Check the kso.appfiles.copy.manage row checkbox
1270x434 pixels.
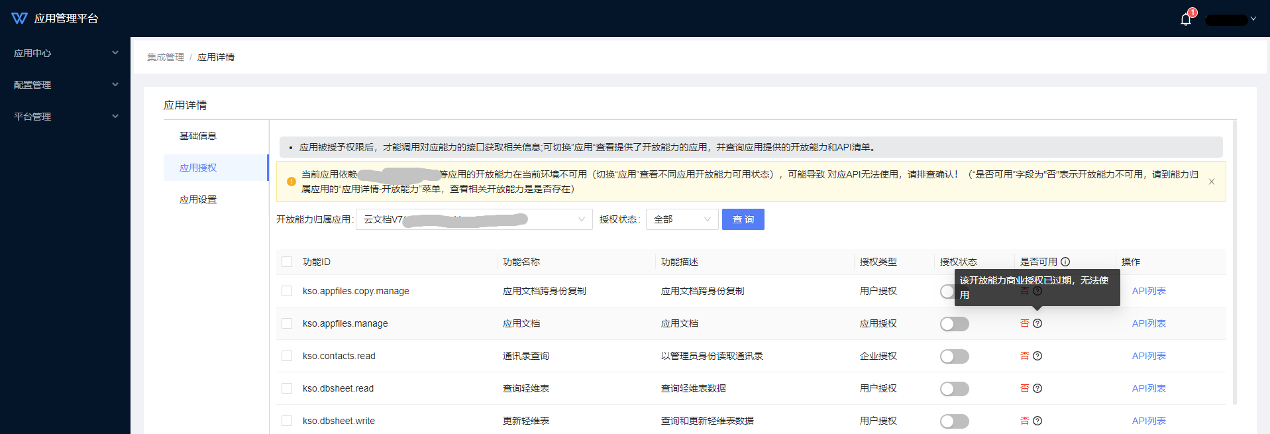(287, 291)
